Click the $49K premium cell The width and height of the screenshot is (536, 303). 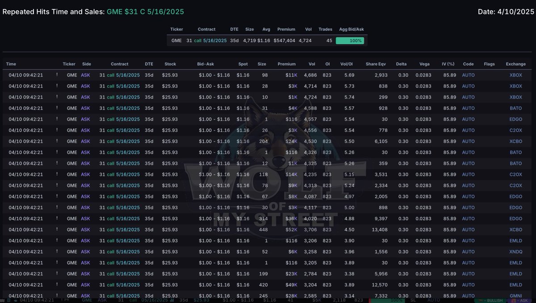[292, 285]
